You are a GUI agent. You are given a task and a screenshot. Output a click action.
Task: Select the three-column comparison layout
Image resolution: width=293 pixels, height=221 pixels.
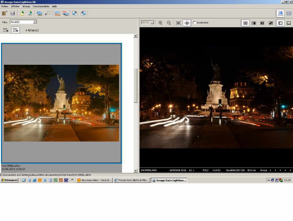tap(262, 23)
